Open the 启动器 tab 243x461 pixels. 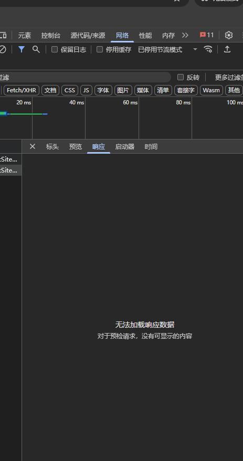125,147
